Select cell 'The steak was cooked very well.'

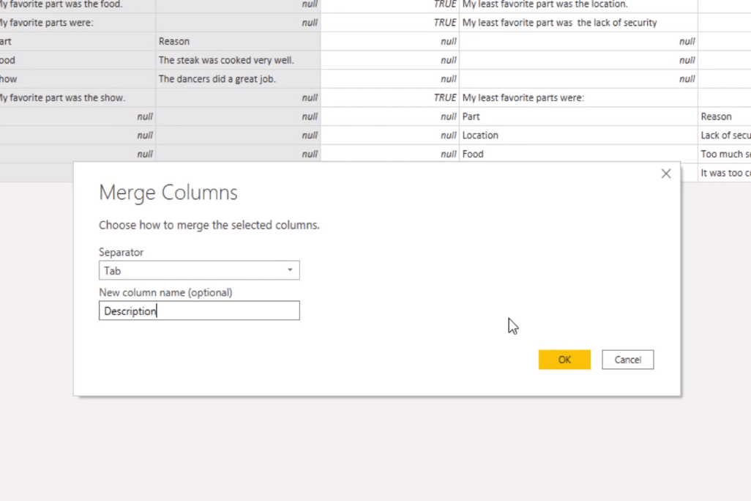tap(238, 60)
